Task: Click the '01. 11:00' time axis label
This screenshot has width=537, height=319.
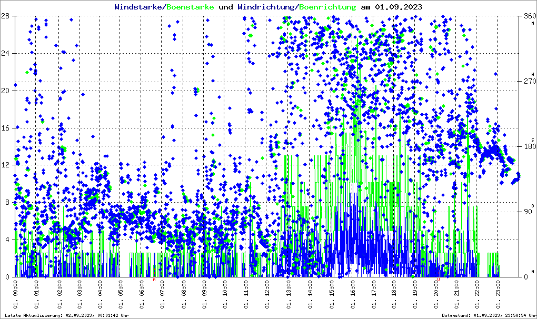Action: 246,294
